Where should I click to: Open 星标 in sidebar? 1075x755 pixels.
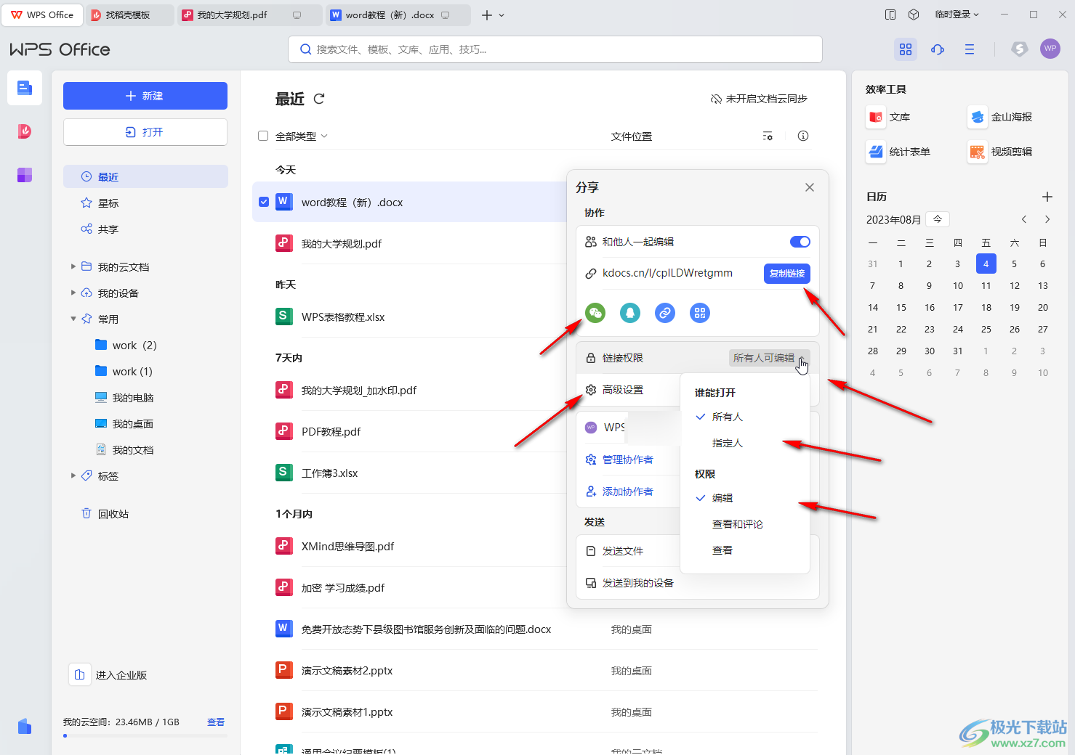[145, 203]
